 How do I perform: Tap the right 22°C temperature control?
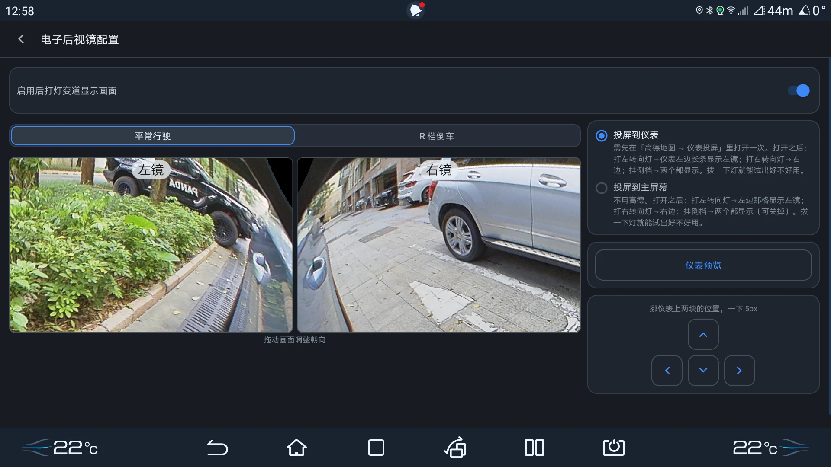[770, 448]
